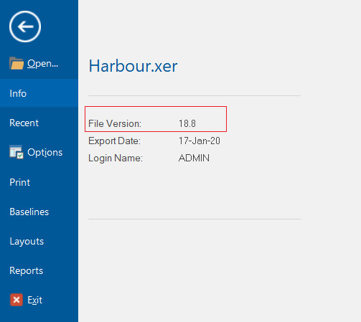
Task: Click the back arrow circle button
Action: coord(25,27)
